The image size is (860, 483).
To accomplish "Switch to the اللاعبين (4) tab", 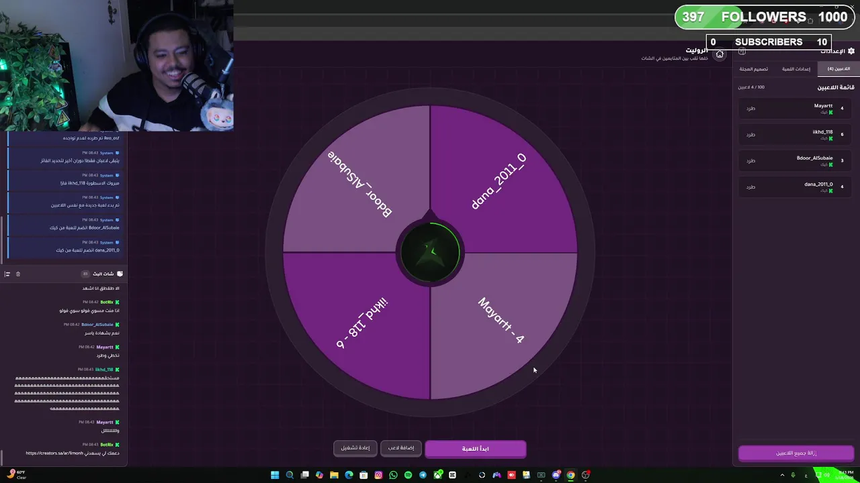I will point(838,68).
